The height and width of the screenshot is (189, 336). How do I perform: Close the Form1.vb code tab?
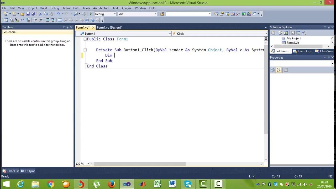click(93, 28)
